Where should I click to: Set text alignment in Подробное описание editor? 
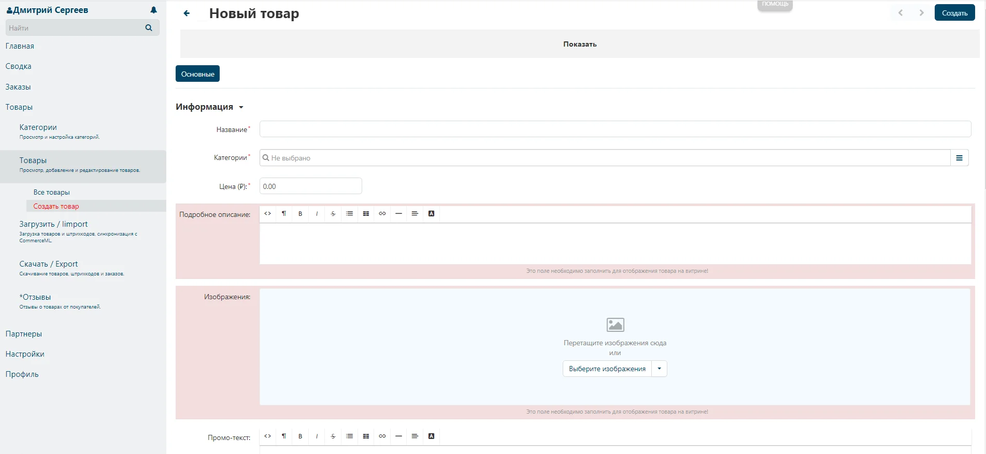pos(415,214)
